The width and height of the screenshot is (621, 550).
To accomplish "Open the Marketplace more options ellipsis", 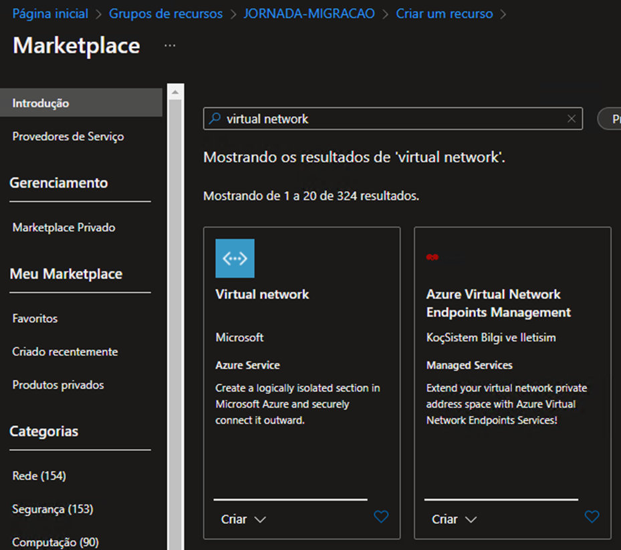I will [170, 45].
